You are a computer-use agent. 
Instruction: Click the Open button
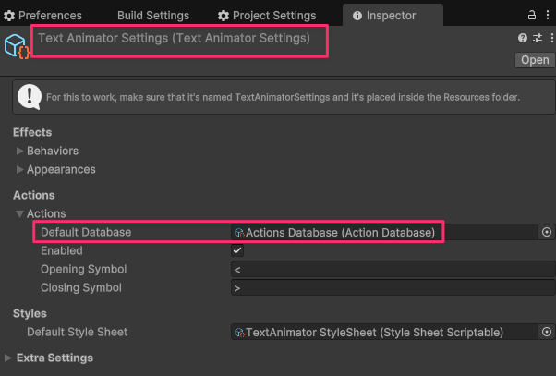pyautogui.click(x=535, y=60)
